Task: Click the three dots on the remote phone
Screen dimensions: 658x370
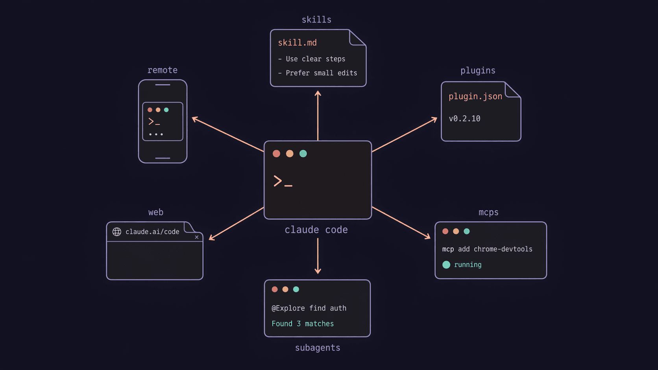Action: [x=156, y=134]
